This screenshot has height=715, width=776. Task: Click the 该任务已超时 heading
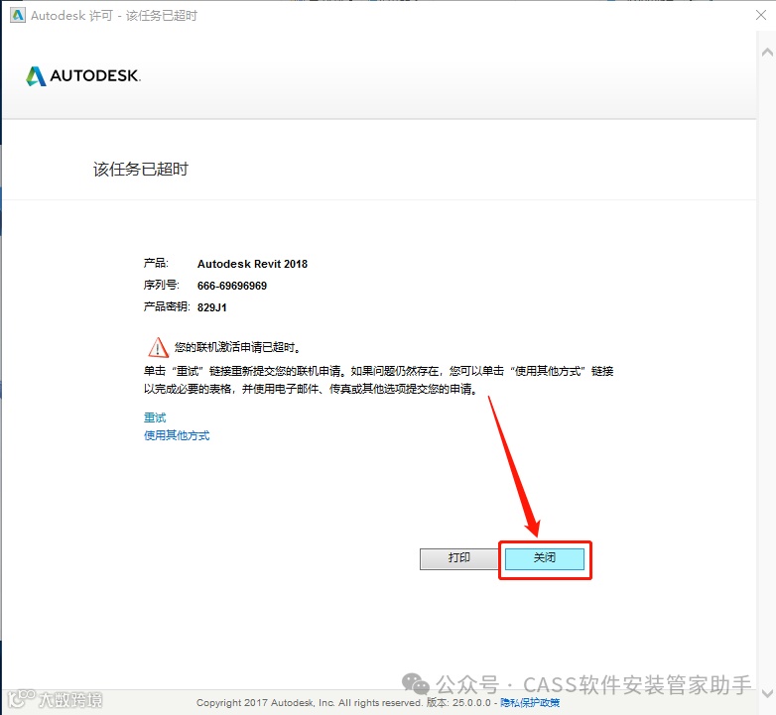pyautogui.click(x=141, y=170)
